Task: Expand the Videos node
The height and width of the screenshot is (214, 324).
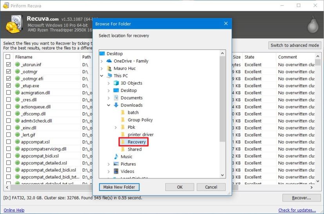Action: point(109,171)
